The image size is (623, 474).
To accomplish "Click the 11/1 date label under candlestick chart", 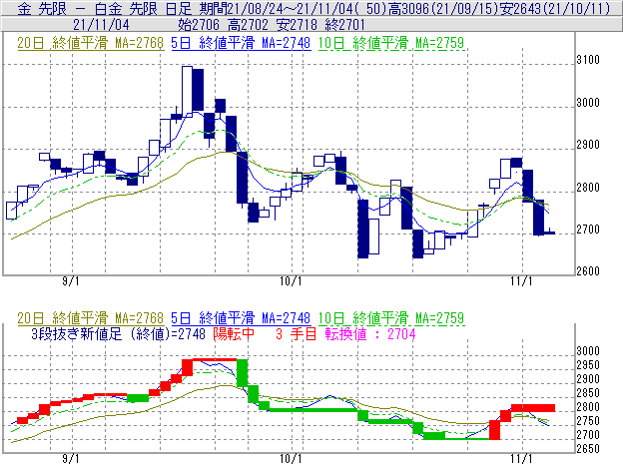I will pyautogui.click(x=521, y=281).
